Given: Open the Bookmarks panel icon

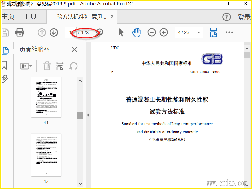Looking at the screenshot, I should point(4,65).
